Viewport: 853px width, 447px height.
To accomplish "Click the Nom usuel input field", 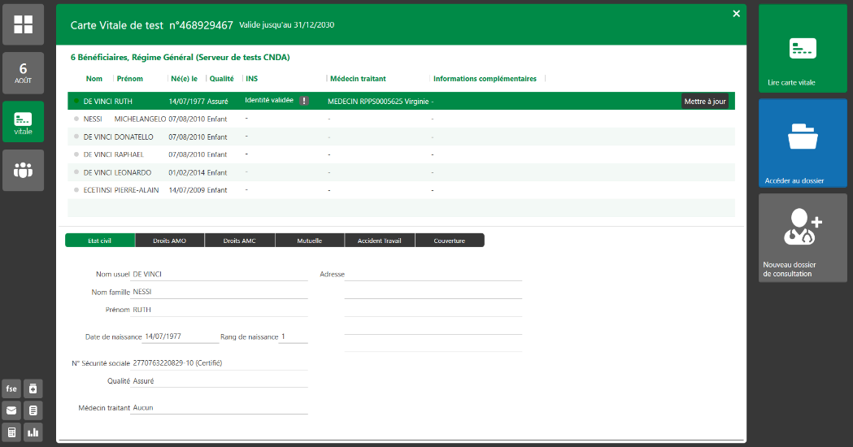I will point(219,274).
